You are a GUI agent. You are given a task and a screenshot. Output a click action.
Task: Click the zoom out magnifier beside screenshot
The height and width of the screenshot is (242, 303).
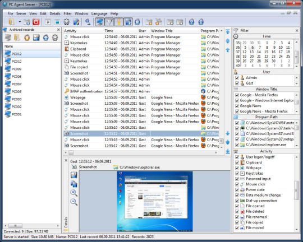[x=74, y=202]
